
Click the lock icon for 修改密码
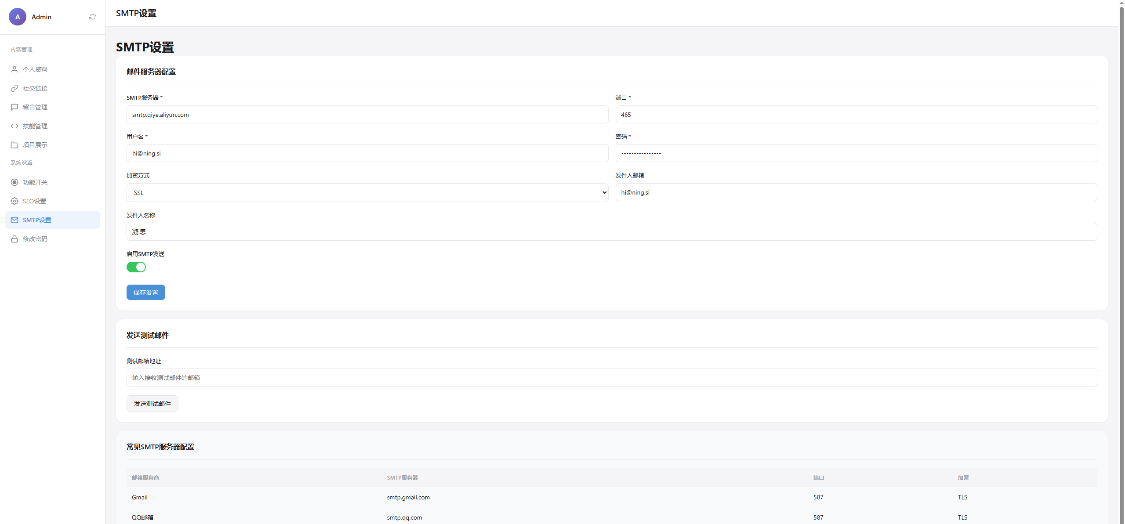pos(15,239)
